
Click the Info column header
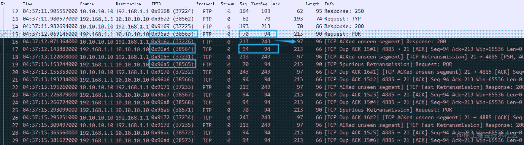tap(329, 3)
